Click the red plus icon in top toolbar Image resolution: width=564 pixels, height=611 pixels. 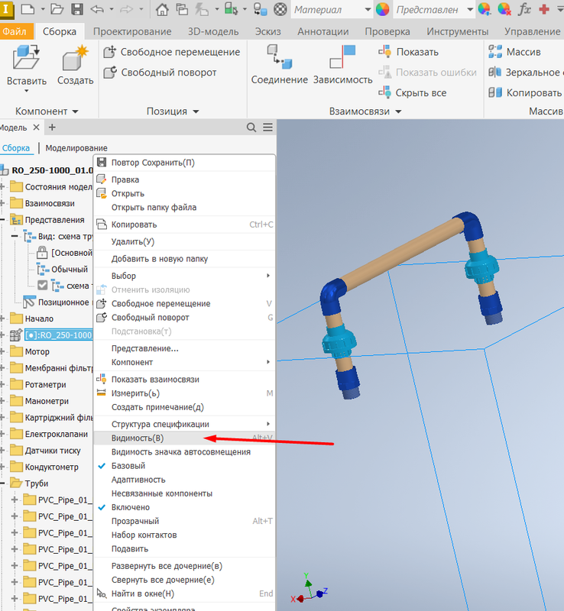(543, 9)
